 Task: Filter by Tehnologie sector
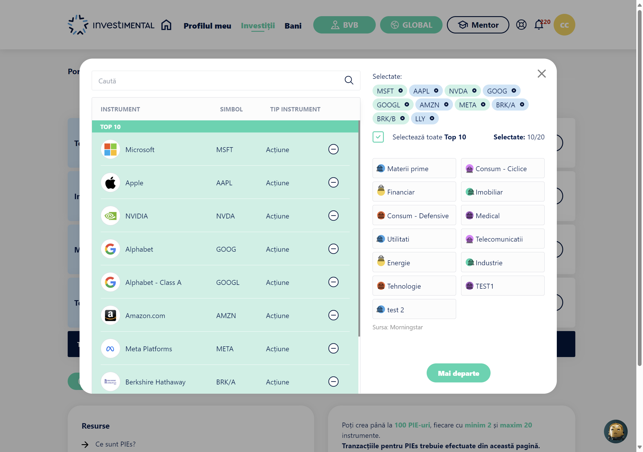point(414,286)
